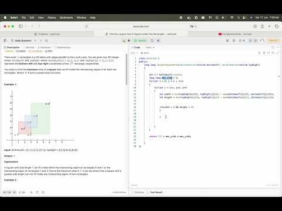The image size is (282, 211).
Task: Click the editor format code icon
Action: click(x=260, y=53)
